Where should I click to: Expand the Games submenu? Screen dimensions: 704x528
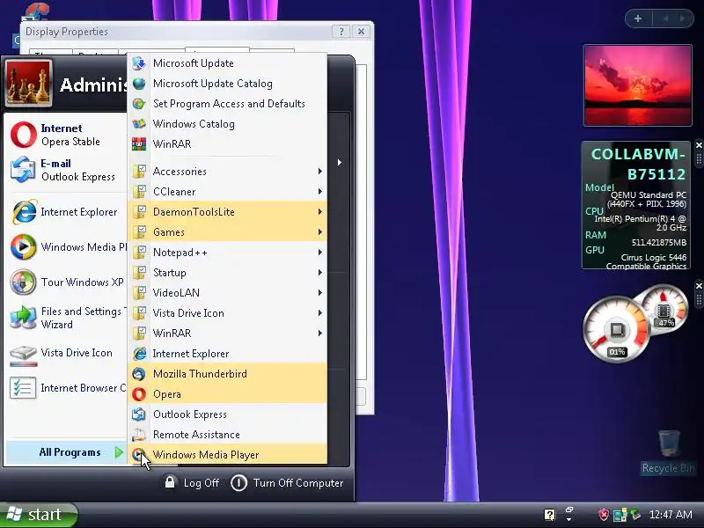[x=228, y=232]
